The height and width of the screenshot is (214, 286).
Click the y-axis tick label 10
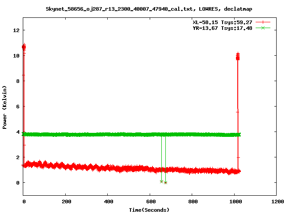[x=16, y=56]
